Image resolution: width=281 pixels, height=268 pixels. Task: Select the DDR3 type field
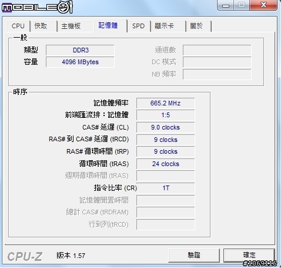[80, 50]
